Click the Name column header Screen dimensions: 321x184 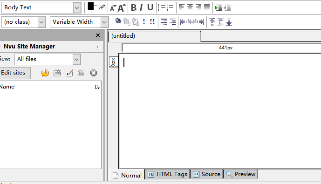(x=46, y=87)
